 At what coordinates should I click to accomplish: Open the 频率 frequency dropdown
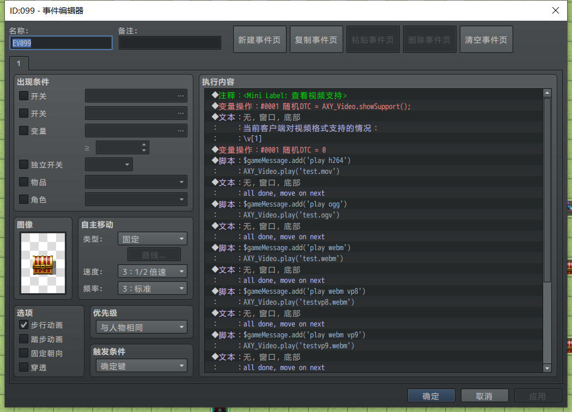tap(153, 289)
